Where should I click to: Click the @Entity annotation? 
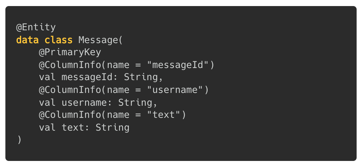tap(36, 28)
